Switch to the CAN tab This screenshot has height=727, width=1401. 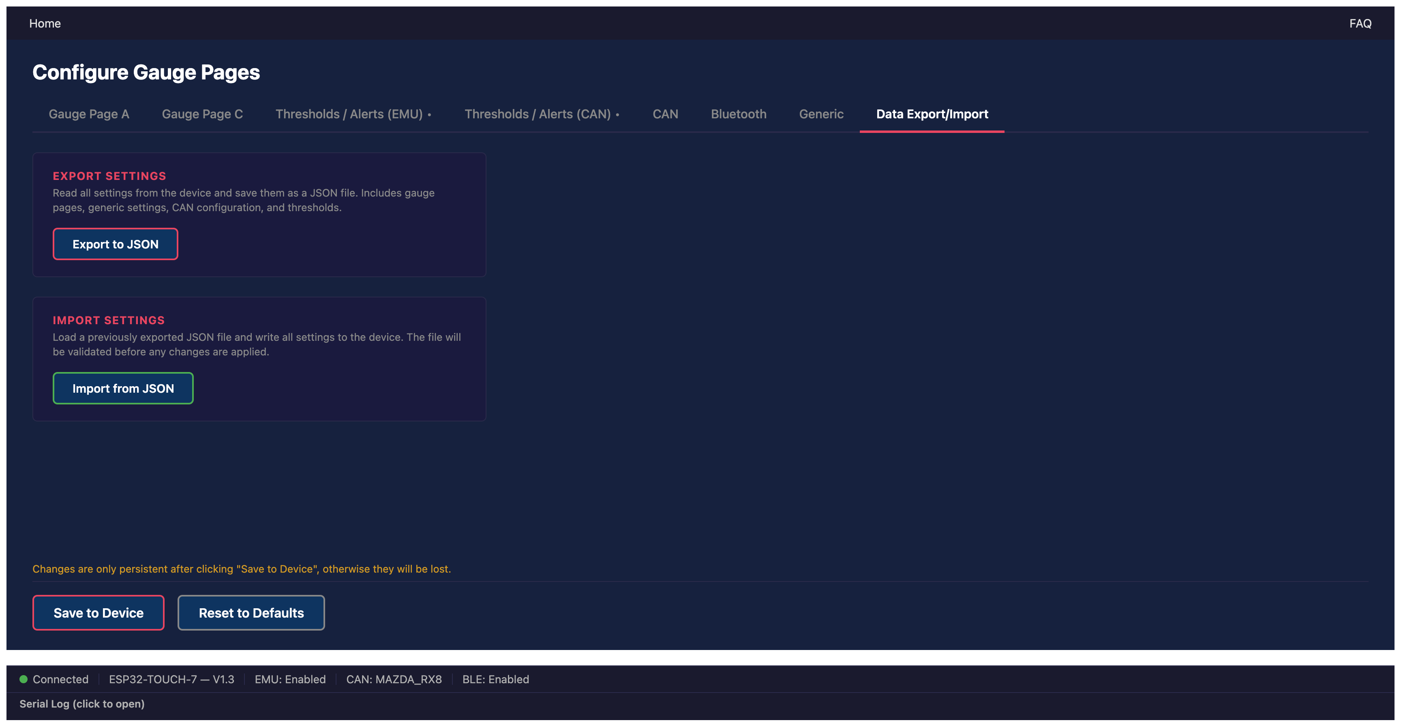pos(665,114)
